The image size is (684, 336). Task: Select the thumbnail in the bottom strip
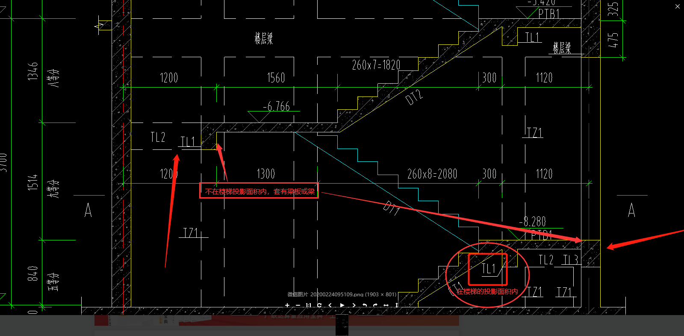(342, 325)
